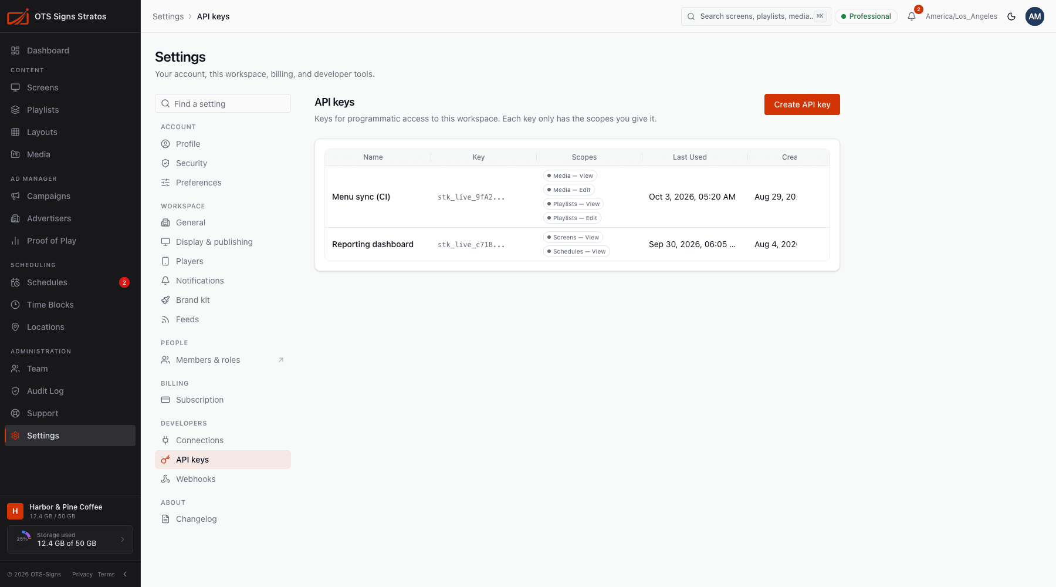Click the Settings breadcrumb link
This screenshot has height=587, width=1056.
click(x=168, y=16)
